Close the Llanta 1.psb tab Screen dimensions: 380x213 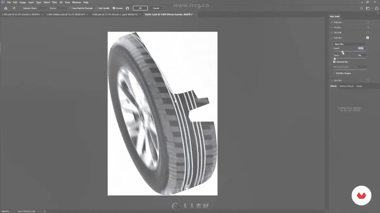click(x=196, y=15)
